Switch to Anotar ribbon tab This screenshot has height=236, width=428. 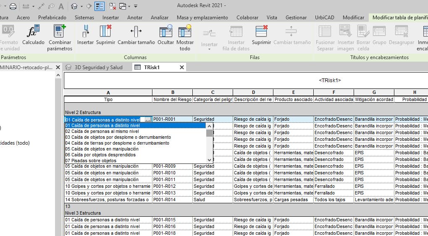pyautogui.click(x=135, y=18)
